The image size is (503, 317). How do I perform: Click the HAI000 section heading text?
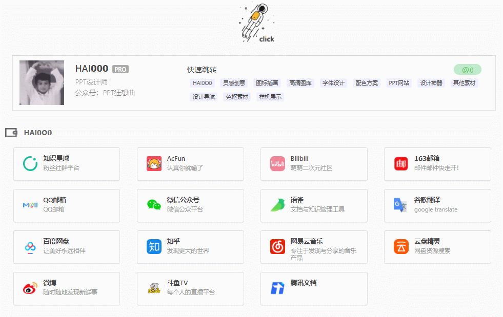pyautogui.click(x=38, y=133)
